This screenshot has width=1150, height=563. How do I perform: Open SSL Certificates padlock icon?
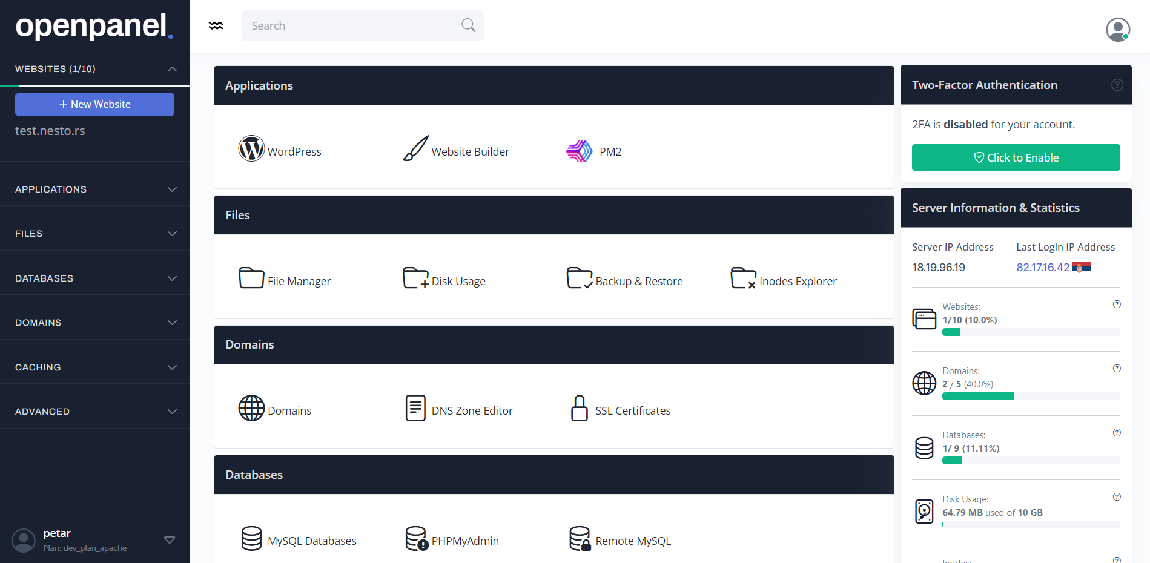pyautogui.click(x=579, y=408)
